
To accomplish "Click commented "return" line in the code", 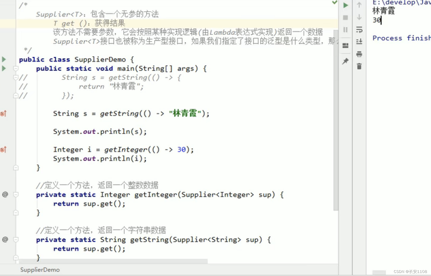I will 111,87.
